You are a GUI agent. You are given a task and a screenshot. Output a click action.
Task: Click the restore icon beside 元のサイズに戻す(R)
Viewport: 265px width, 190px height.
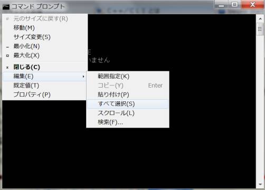point(7,18)
